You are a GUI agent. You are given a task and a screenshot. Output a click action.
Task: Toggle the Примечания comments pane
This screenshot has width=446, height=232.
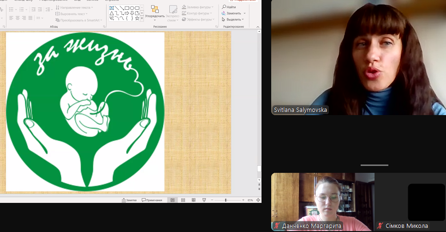[x=152, y=200]
